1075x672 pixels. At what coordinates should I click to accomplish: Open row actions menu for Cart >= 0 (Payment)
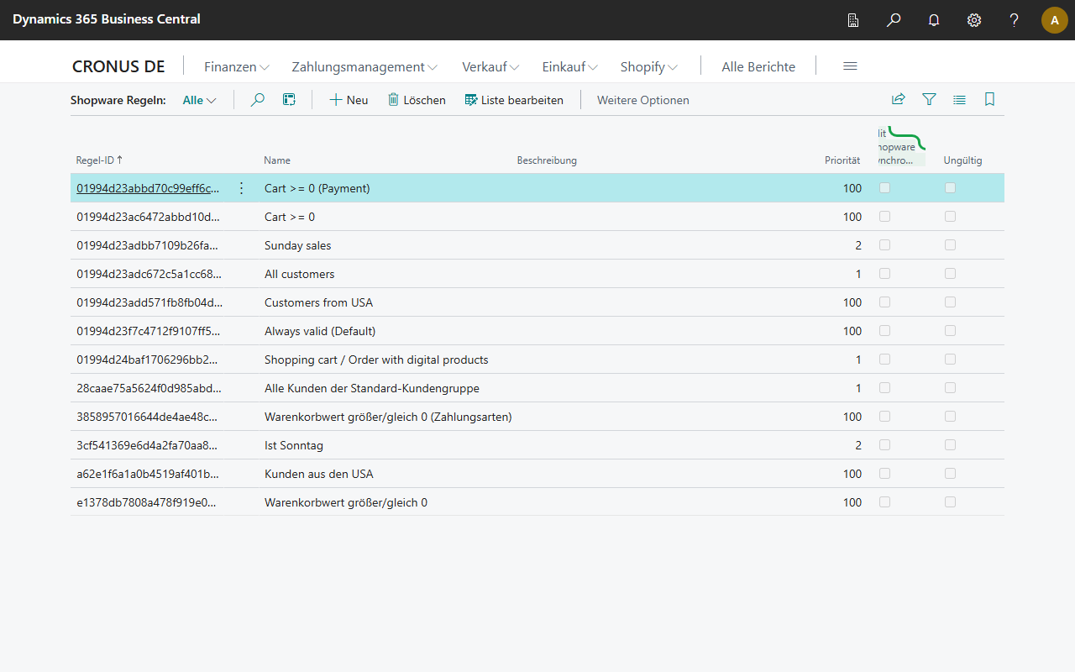[242, 188]
